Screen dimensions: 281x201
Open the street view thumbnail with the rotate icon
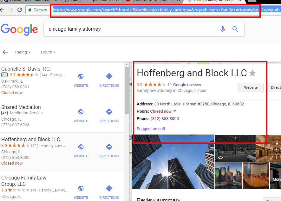click(x=235, y=148)
